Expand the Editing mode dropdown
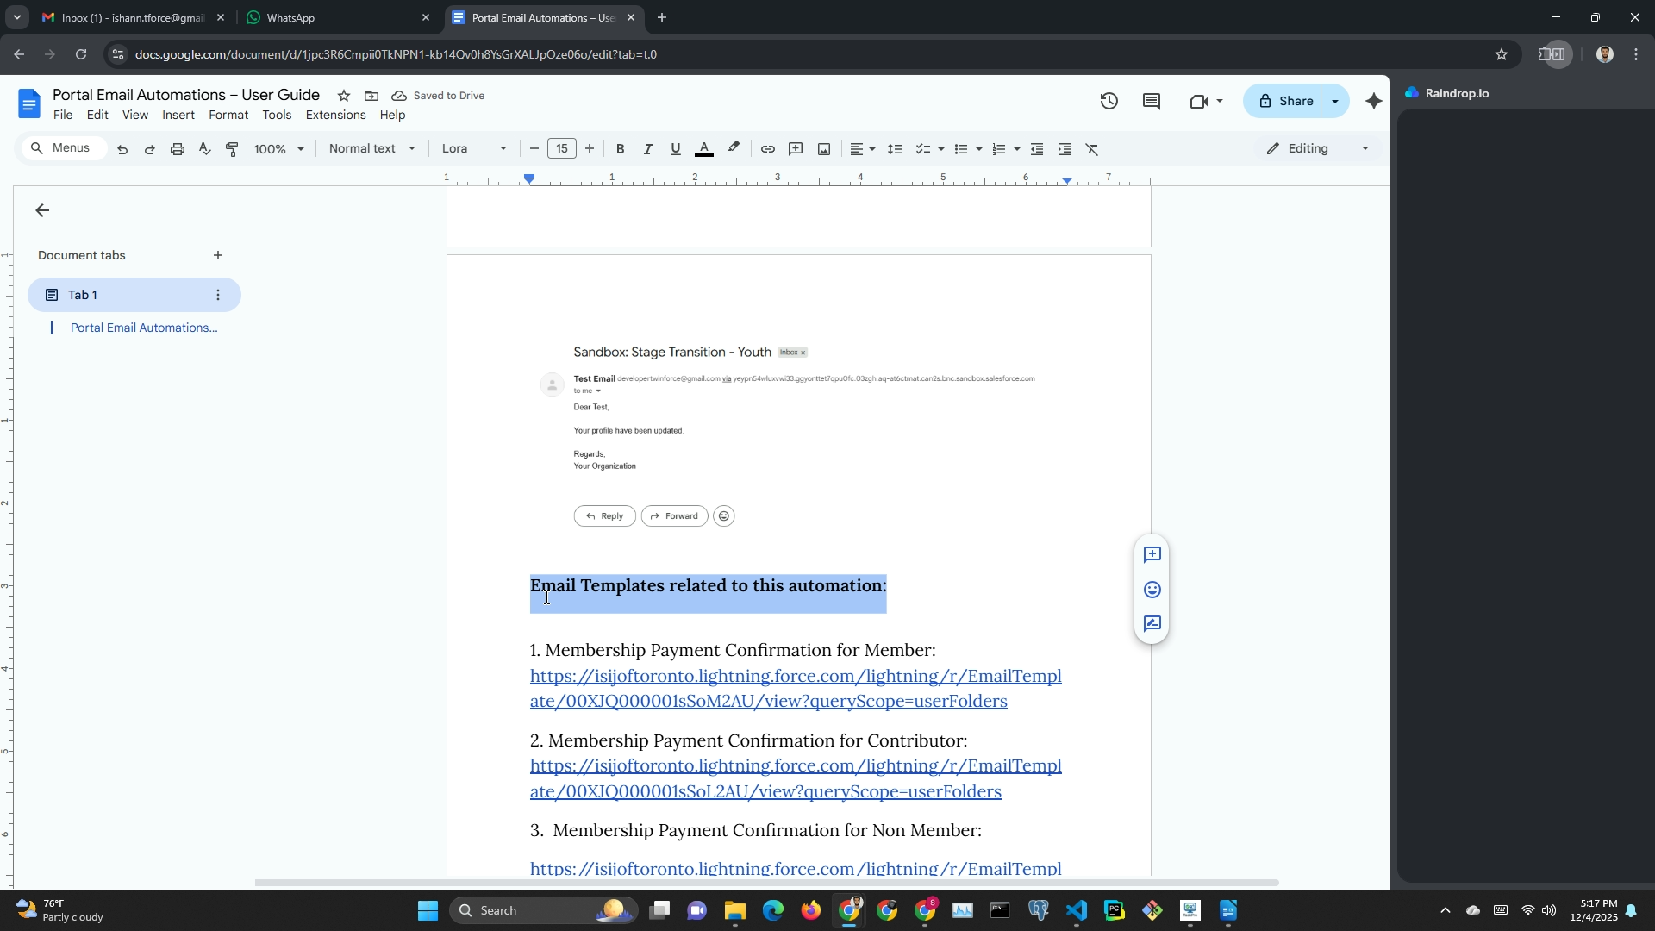Image resolution: width=1655 pixels, height=931 pixels. click(x=1317, y=148)
